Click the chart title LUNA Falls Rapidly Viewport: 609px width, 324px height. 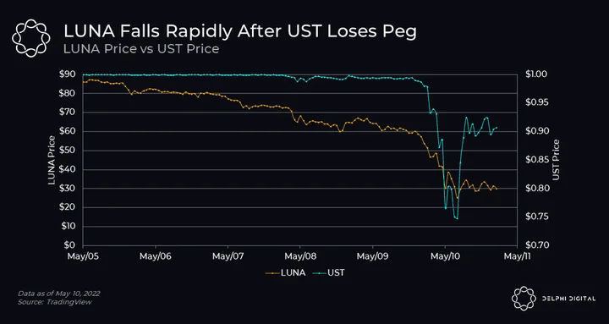[240, 32]
